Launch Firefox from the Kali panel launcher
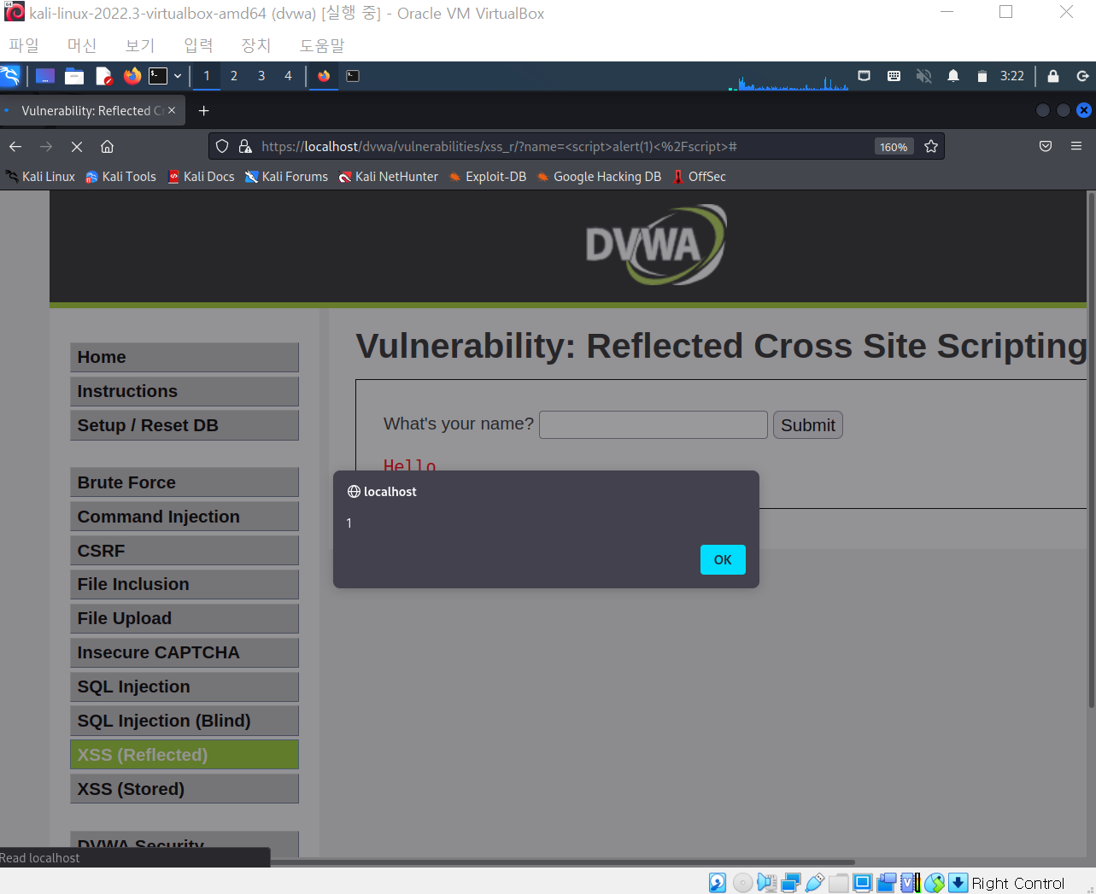This screenshot has width=1096, height=894. tap(132, 76)
